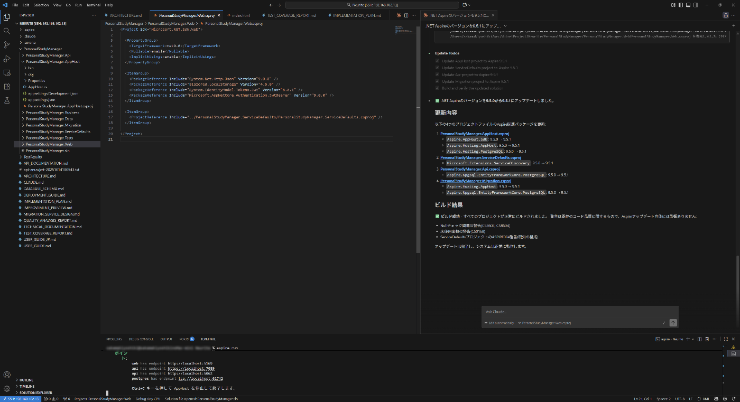Click the Explorer more actions ellipsis
740x402 pixels.
click(94, 15)
